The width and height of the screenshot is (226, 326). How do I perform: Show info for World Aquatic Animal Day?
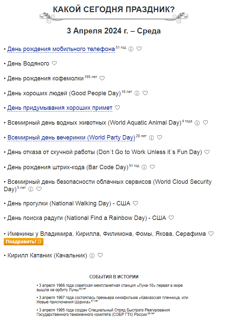pyautogui.click(x=197, y=123)
